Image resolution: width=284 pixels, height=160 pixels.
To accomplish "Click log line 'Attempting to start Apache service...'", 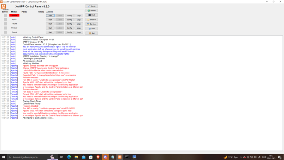I will click(38, 118).
